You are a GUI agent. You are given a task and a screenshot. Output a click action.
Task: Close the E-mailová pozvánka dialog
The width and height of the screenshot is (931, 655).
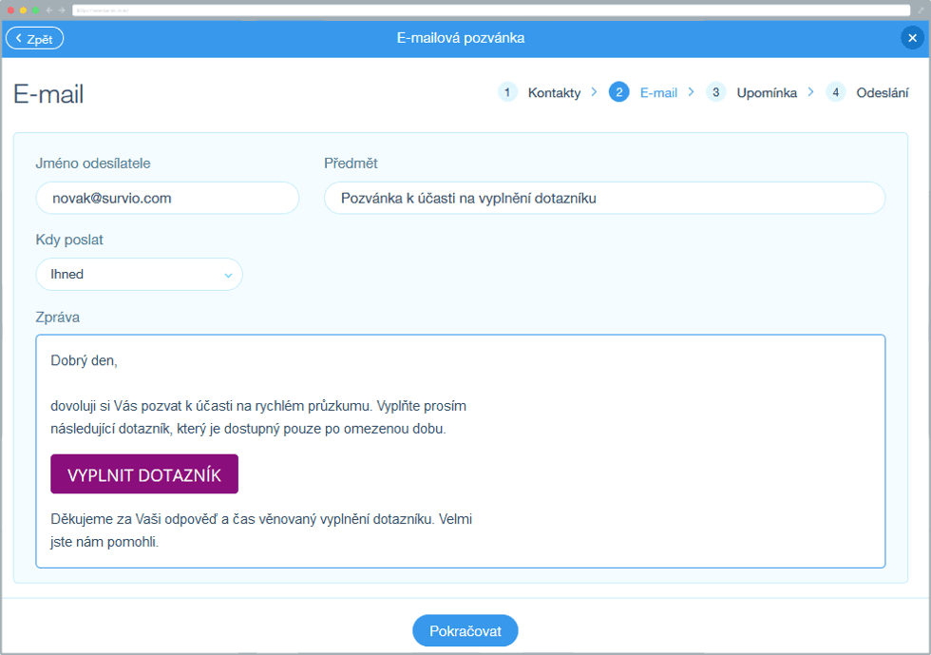coord(910,38)
